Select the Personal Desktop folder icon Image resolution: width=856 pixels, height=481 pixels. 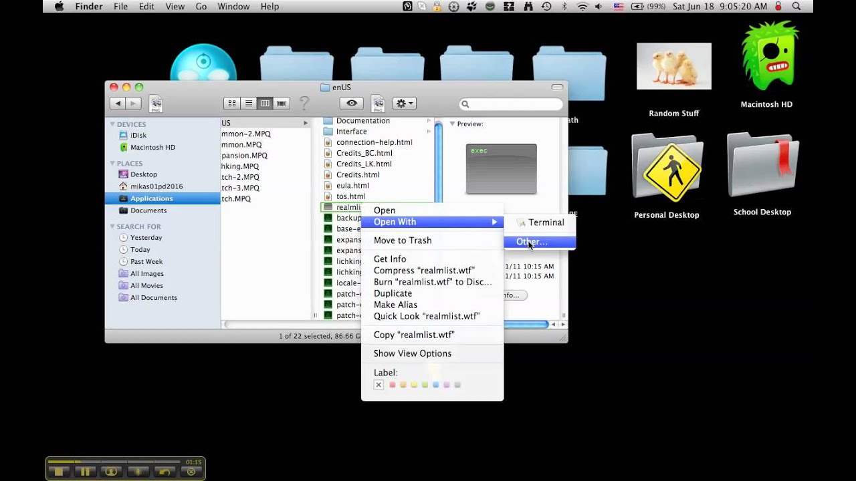click(x=667, y=168)
